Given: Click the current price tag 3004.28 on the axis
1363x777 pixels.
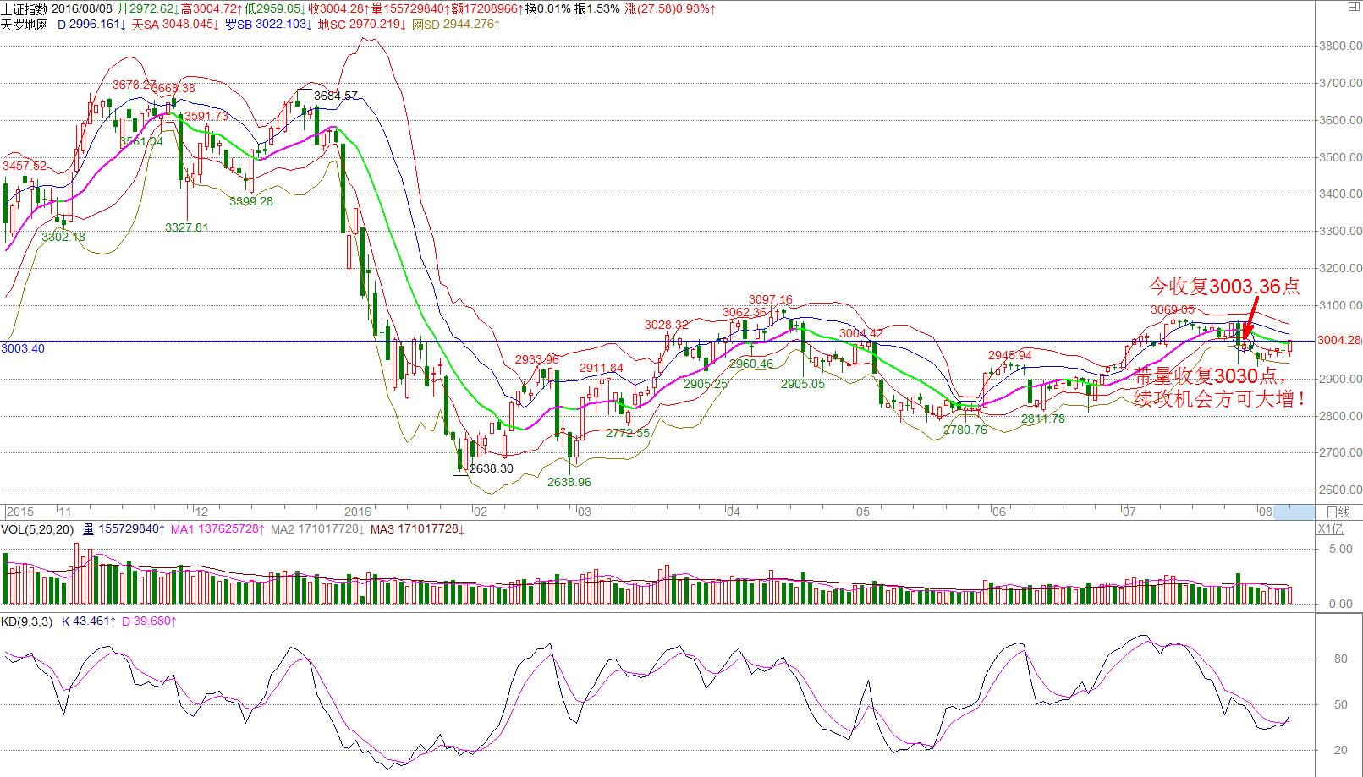Looking at the screenshot, I should click(1340, 341).
